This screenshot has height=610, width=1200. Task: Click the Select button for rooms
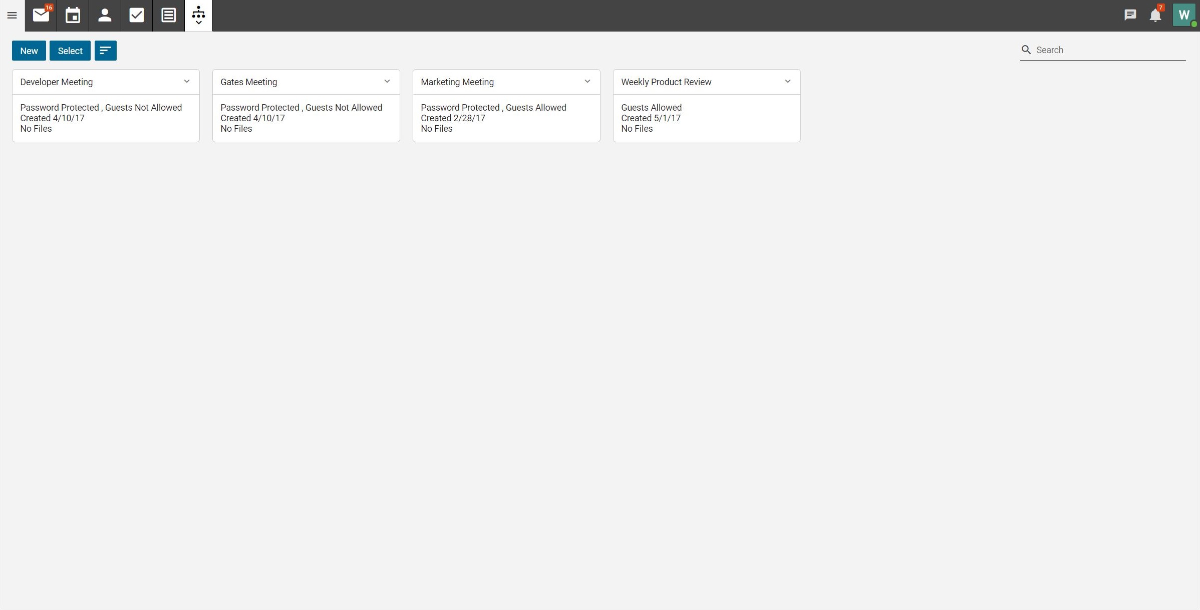tap(70, 51)
